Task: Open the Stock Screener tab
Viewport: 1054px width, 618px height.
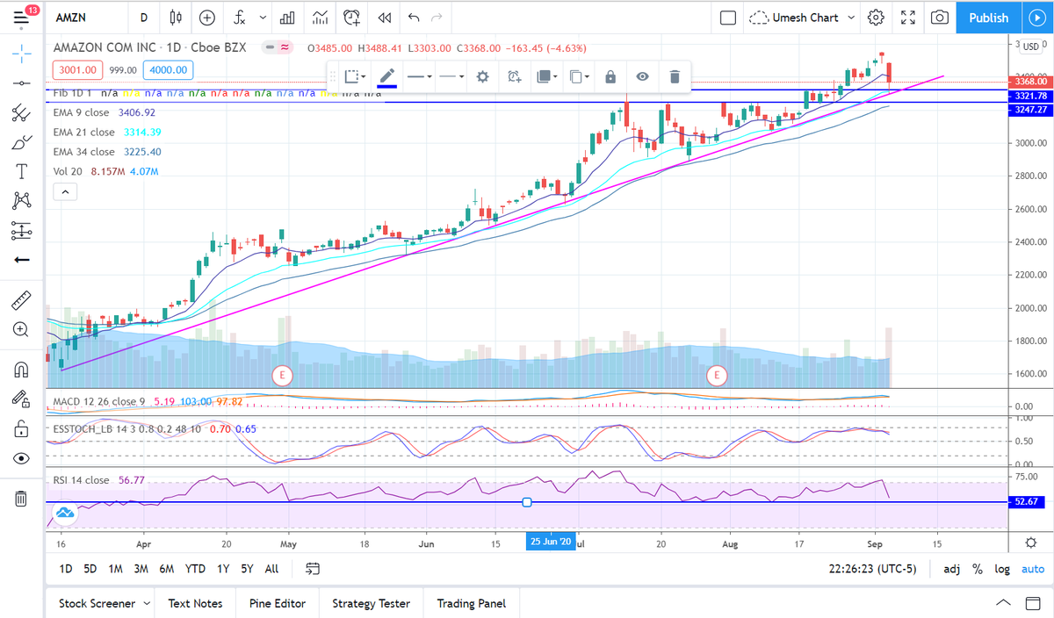Action: [103, 603]
